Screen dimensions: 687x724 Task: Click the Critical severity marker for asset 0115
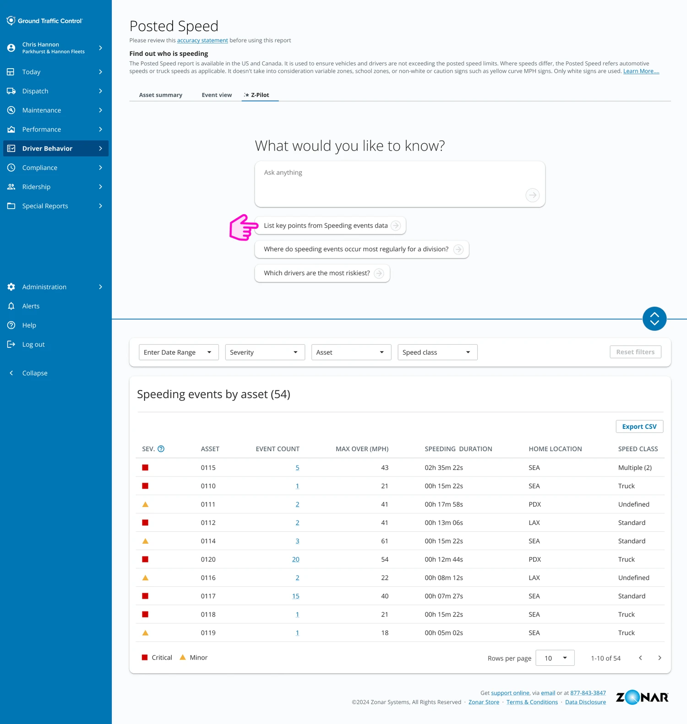[x=145, y=467]
